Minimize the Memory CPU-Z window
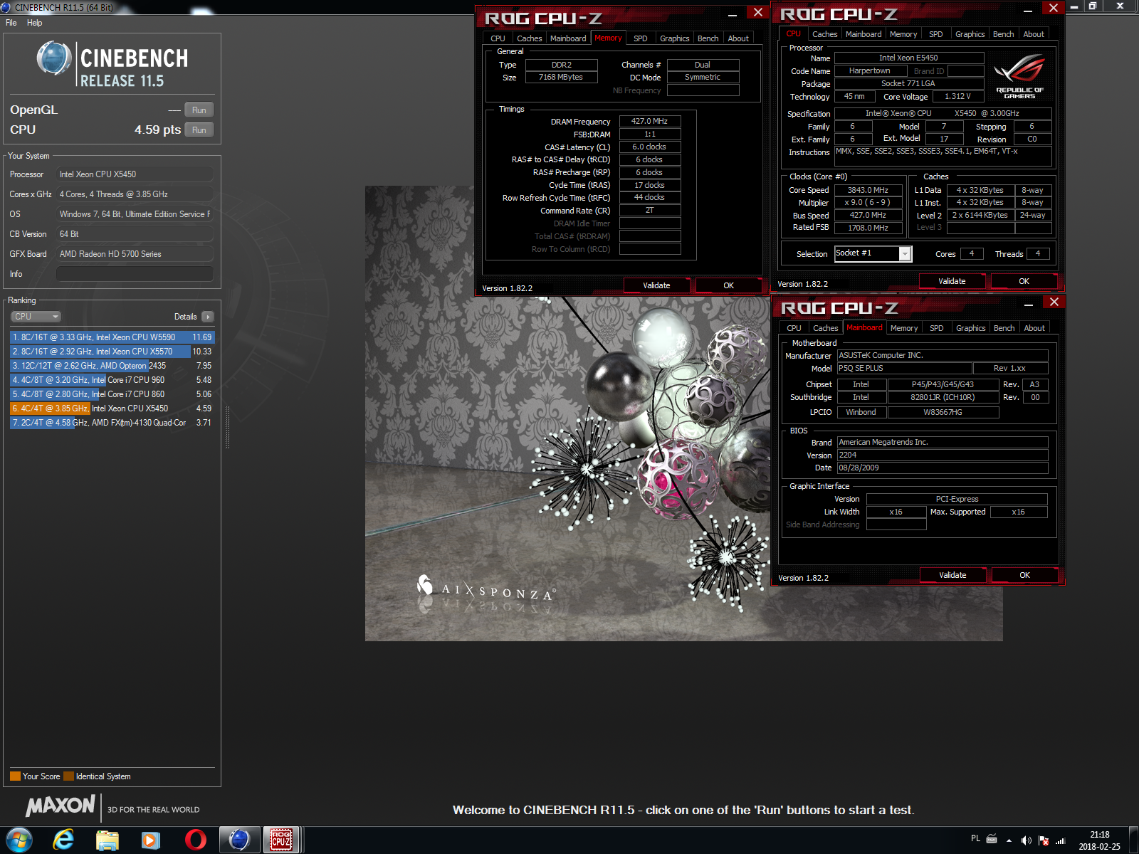 [x=733, y=14]
